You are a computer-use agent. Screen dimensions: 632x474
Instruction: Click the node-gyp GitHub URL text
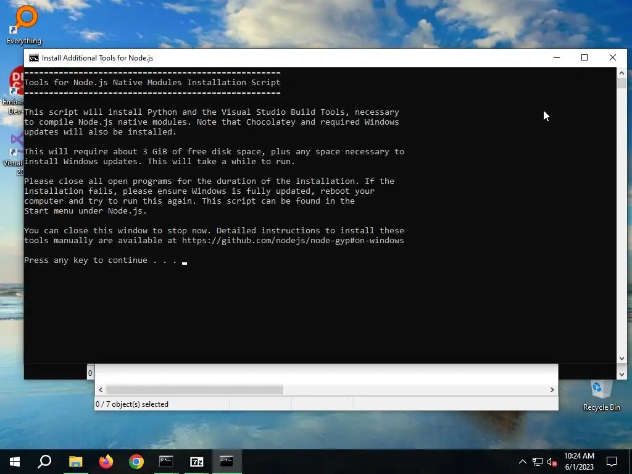293,241
